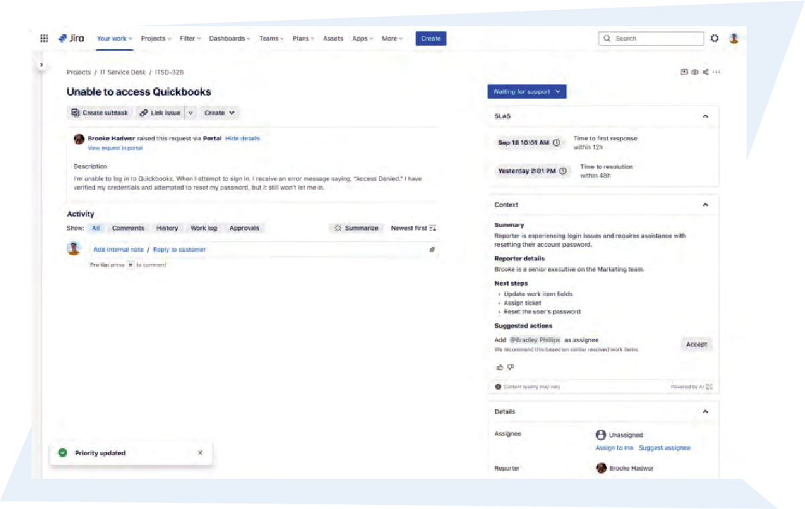This screenshot has width=805, height=509.
Task: Click Brooke Hadwor reporter avatar in Details
Action: tap(601, 468)
